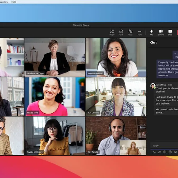This screenshot has height=178, width=178.
Task: Turn off the Camera in toolbar
Action: tap(161, 32)
